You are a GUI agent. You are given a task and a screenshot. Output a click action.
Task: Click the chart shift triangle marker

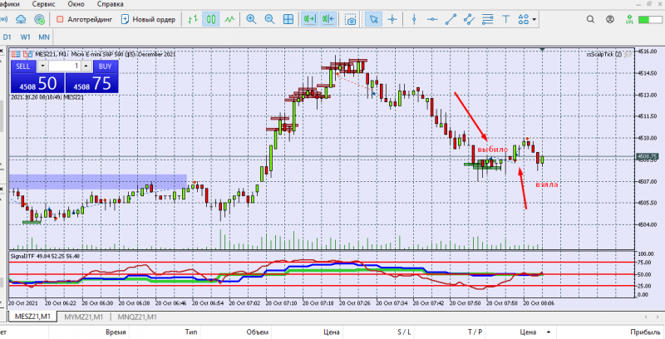tap(543, 50)
